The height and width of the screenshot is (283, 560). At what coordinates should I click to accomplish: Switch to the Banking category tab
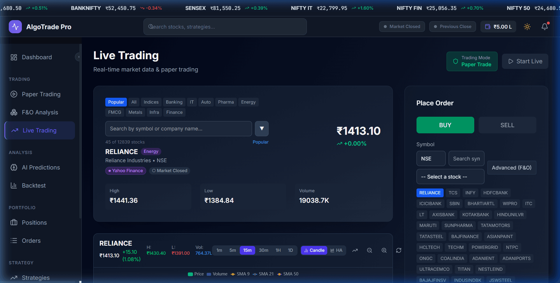pos(174,102)
